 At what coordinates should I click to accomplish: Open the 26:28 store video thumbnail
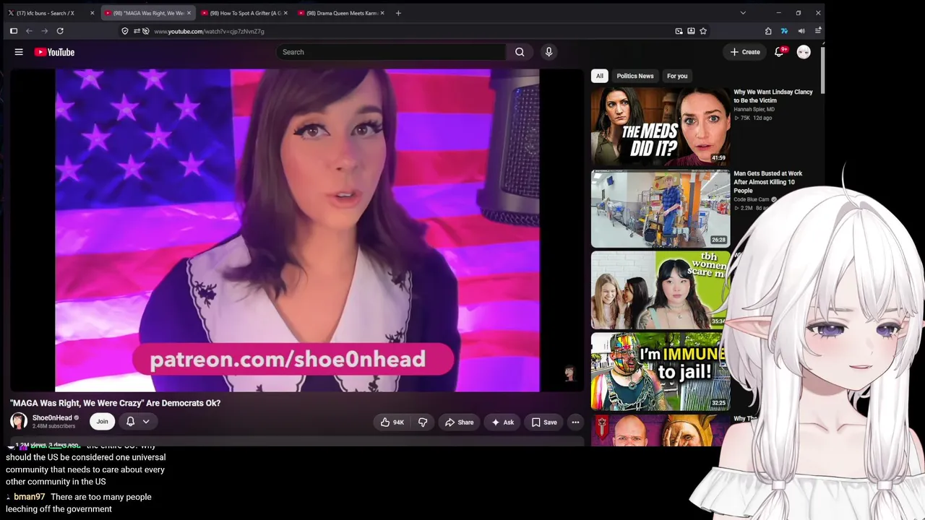[x=661, y=209]
